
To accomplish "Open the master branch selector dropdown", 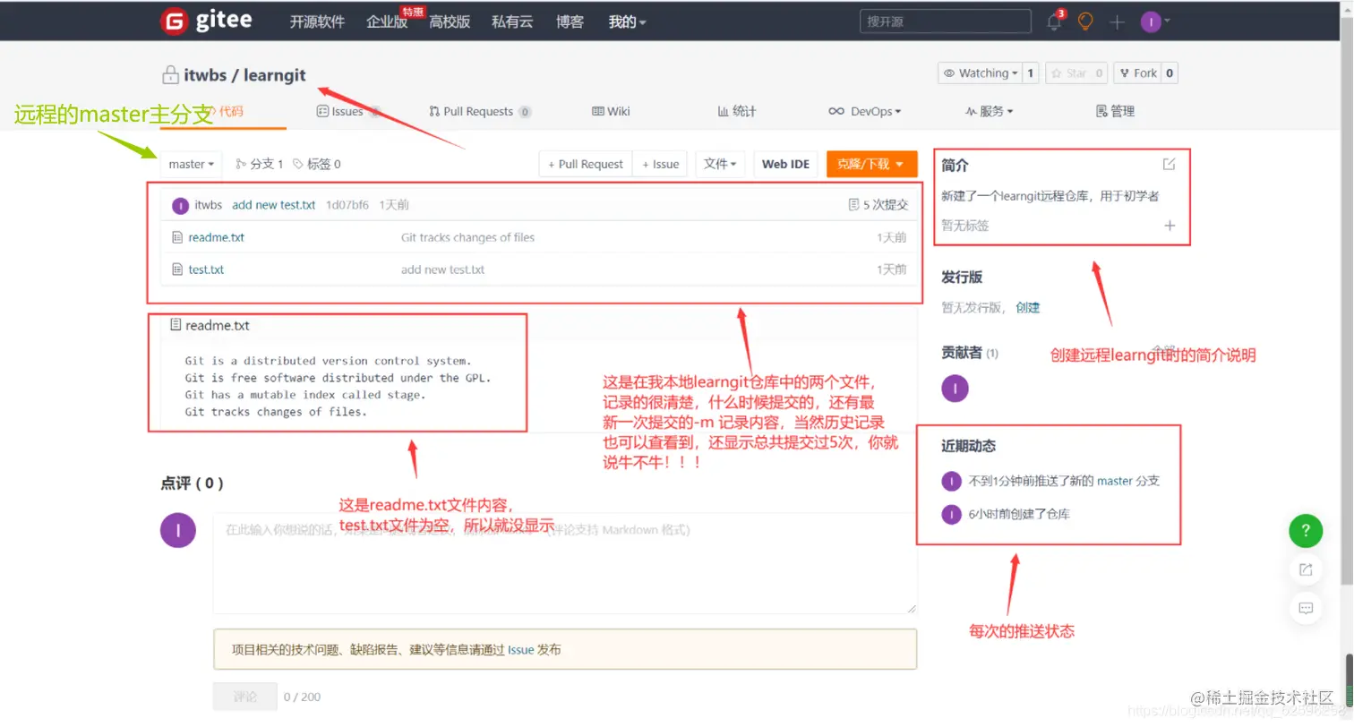I will [x=190, y=164].
